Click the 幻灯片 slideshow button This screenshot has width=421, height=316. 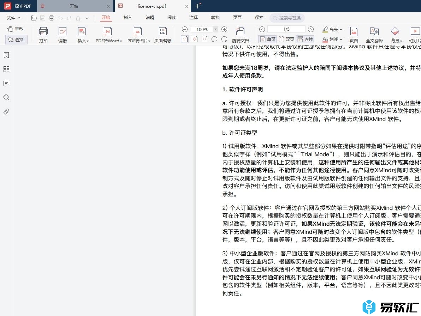tap(415, 35)
